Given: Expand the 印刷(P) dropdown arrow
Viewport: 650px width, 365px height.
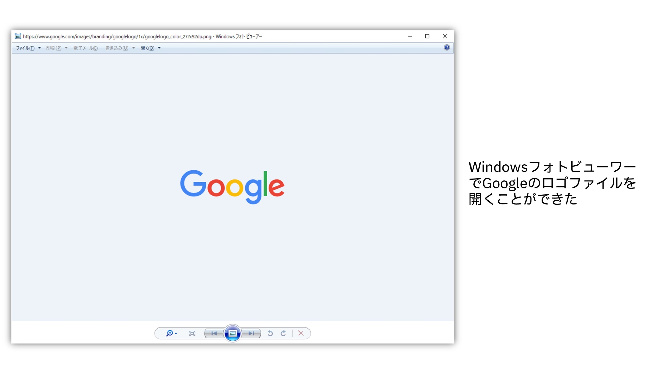Looking at the screenshot, I should (66, 48).
